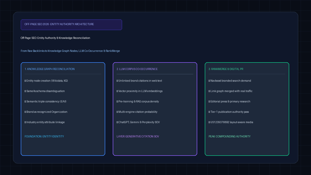The height and width of the screenshot is (175, 311).
Task: Select "Industry entity attribute linkage" line
Action: 45,122
